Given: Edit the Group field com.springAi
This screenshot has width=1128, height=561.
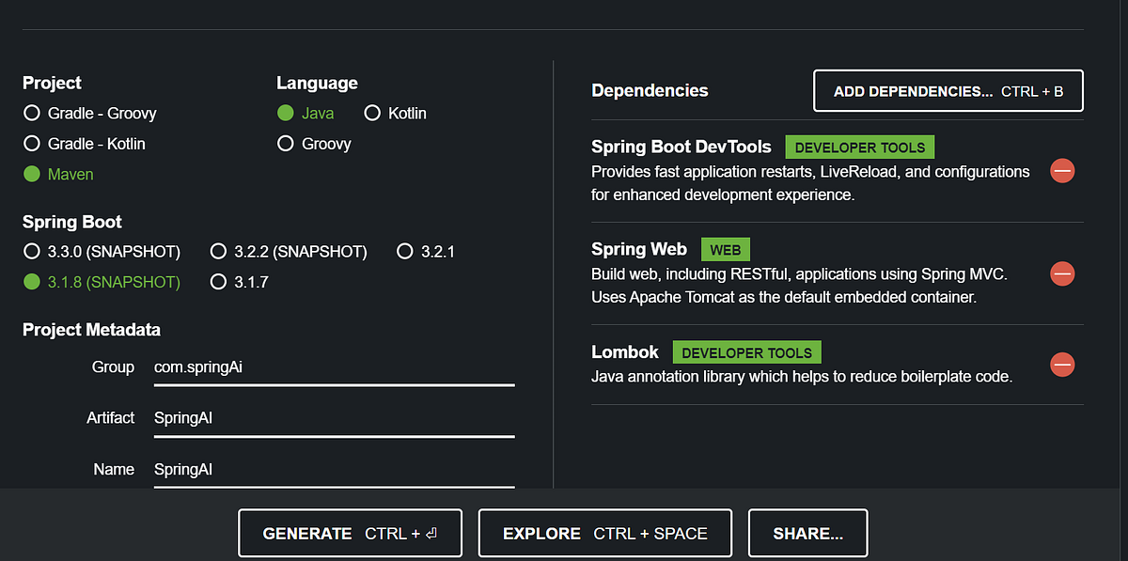Looking at the screenshot, I should pos(334,367).
